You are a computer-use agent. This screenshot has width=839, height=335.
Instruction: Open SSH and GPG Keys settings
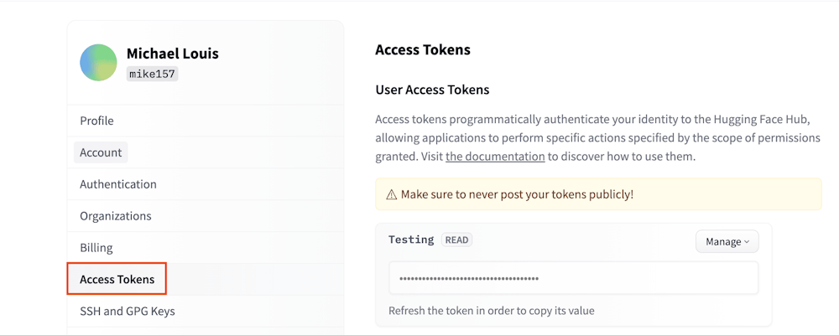click(x=128, y=312)
